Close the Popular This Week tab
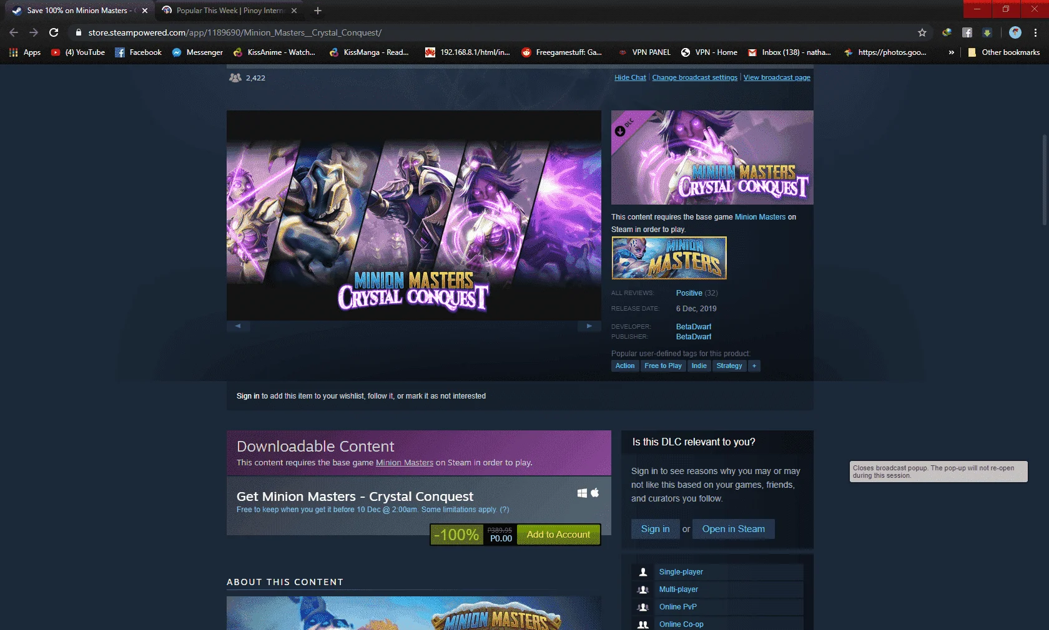1049x630 pixels. 294,11
